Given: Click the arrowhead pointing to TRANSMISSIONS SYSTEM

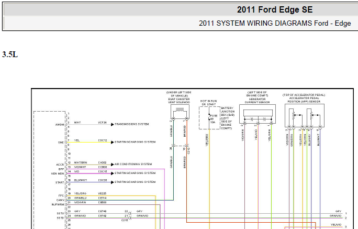Looking at the screenshot, I should coord(113,124).
